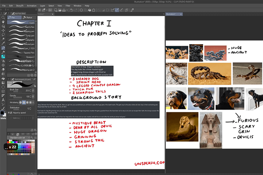Viewport: 263px width, 175px height.
Task: Open the Animation menu
Action: [31, 6]
